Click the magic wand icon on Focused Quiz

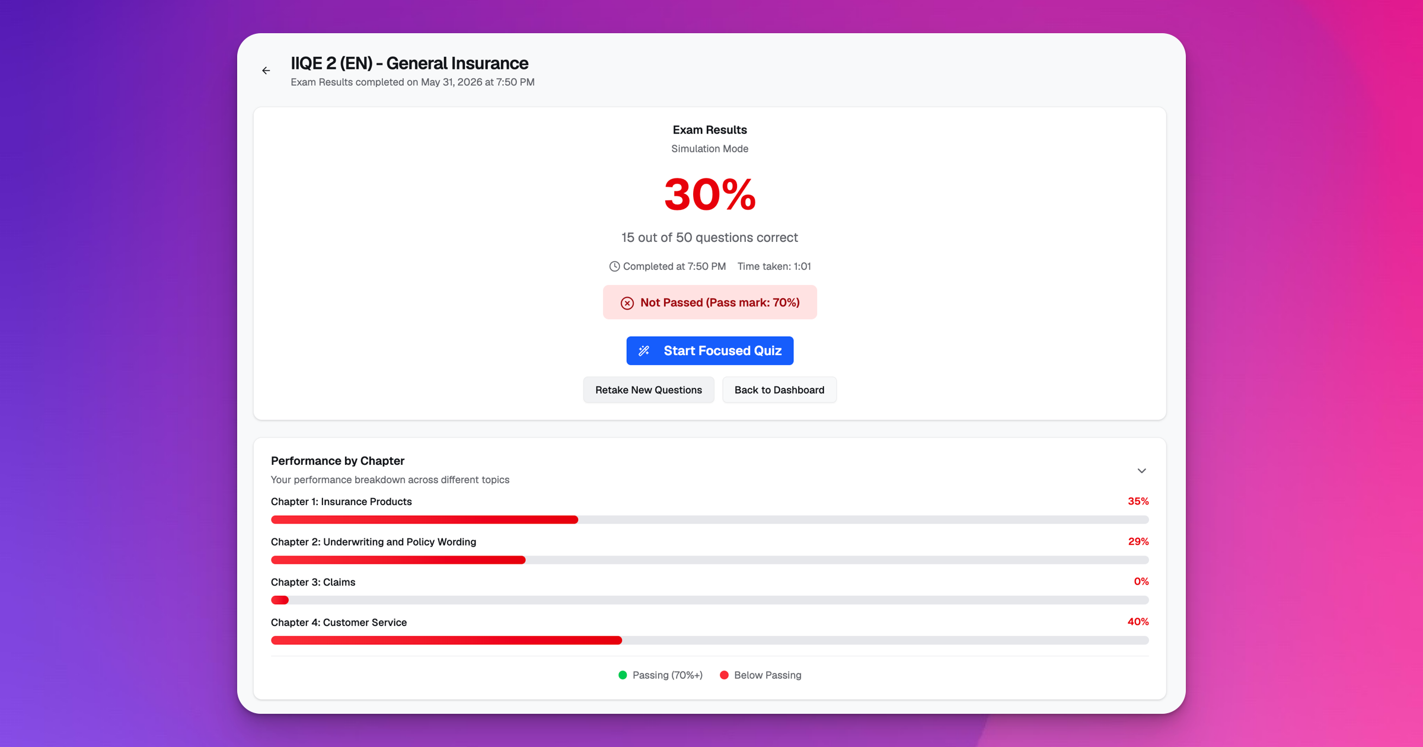coord(644,351)
